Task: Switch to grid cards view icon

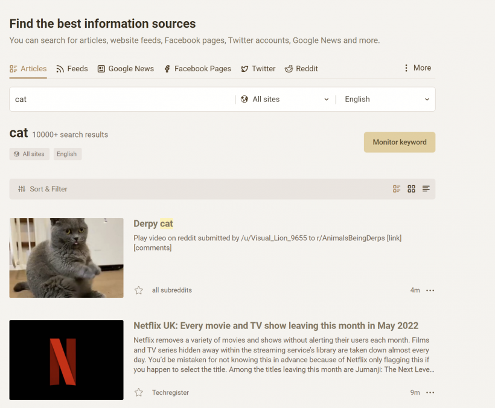Action: (x=412, y=189)
